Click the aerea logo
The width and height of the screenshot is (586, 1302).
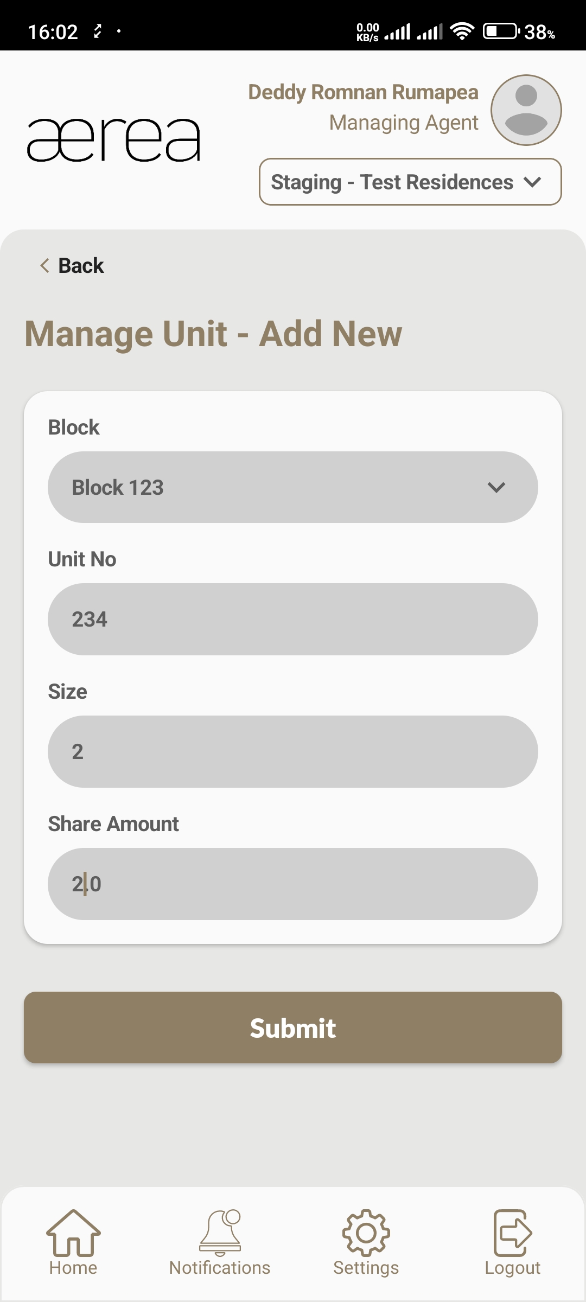pyautogui.click(x=114, y=140)
